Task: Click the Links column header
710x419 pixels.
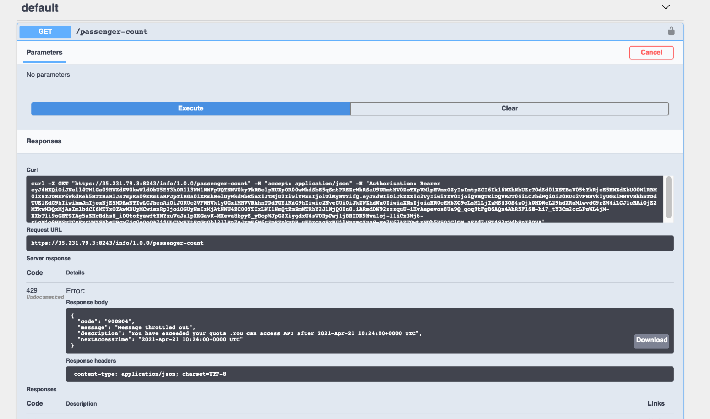Action: click(656, 403)
